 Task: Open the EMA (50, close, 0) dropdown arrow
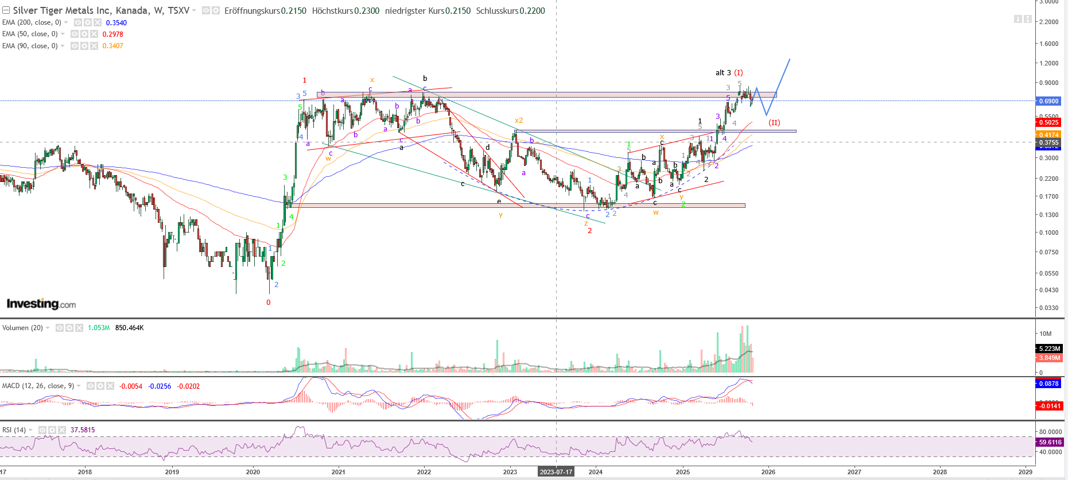tap(63, 34)
